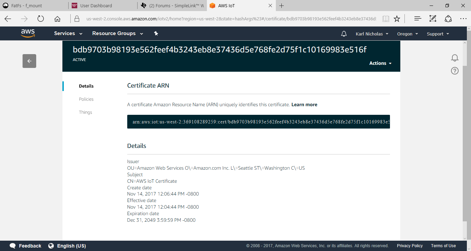Click expiration date Dec 31, 2049 3:59:59 PM
Image resolution: width=471 pixels, height=251 pixels.
point(161,220)
